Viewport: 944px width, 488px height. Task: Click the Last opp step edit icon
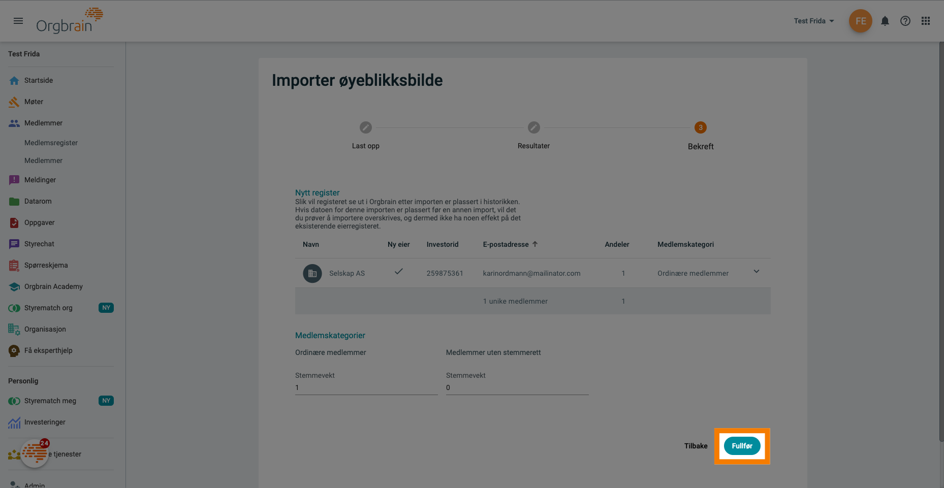(x=366, y=127)
